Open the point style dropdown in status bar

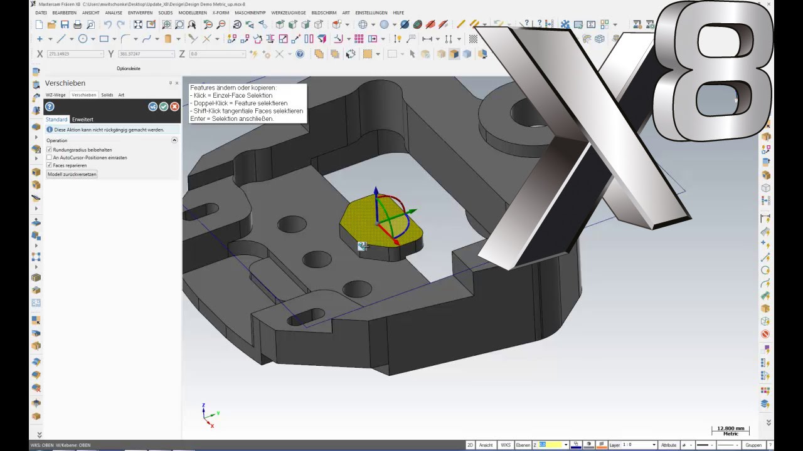point(691,445)
